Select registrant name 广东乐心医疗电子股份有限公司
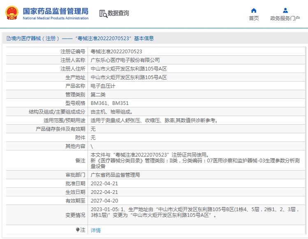Screen dimensions: 308x239 click(125, 60)
